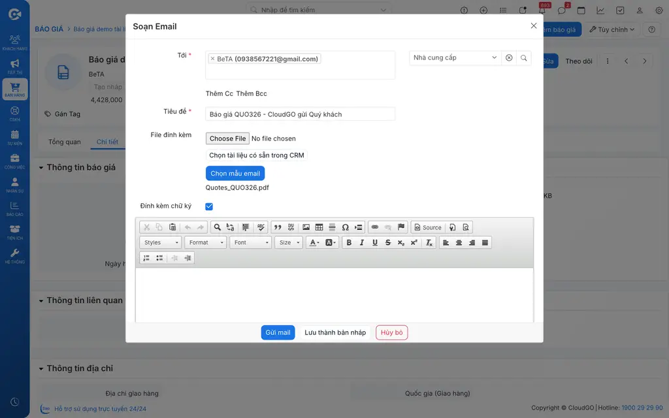Open the Format dropdown

pyautogui.click(x=206, y=243)
